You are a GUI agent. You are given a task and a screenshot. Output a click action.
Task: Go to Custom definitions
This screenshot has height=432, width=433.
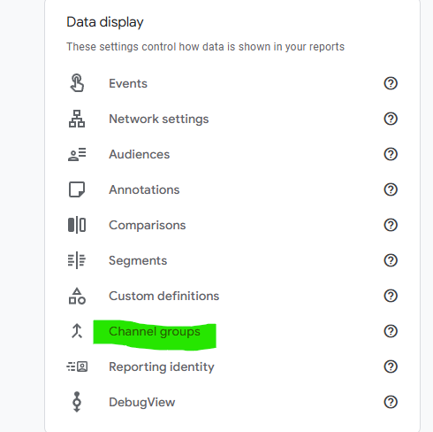164,296
